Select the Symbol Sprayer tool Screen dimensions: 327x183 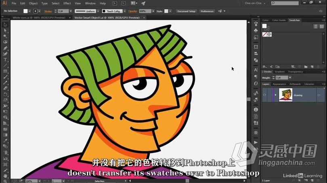tap(5, 152)
